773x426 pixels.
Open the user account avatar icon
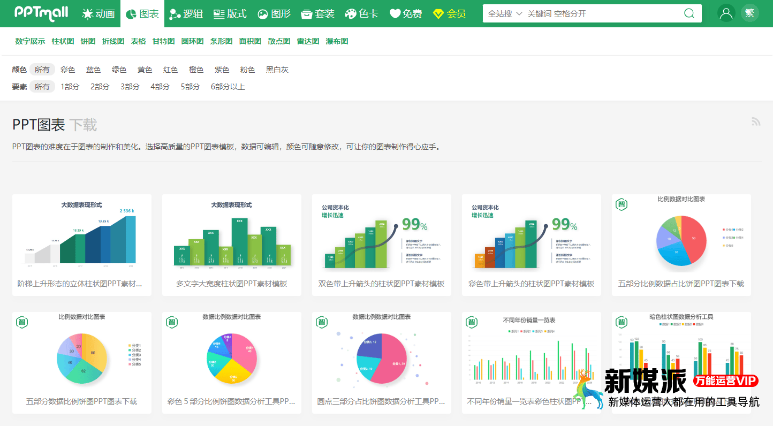click(726, 13)
